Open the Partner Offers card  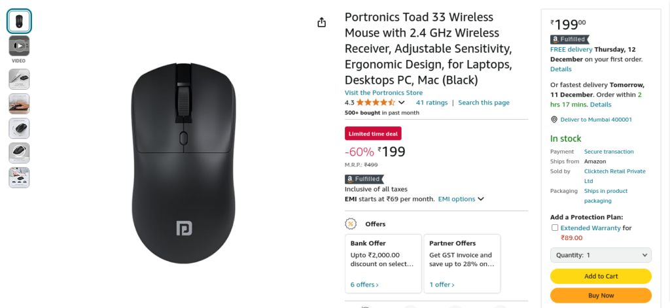[462, 264]
